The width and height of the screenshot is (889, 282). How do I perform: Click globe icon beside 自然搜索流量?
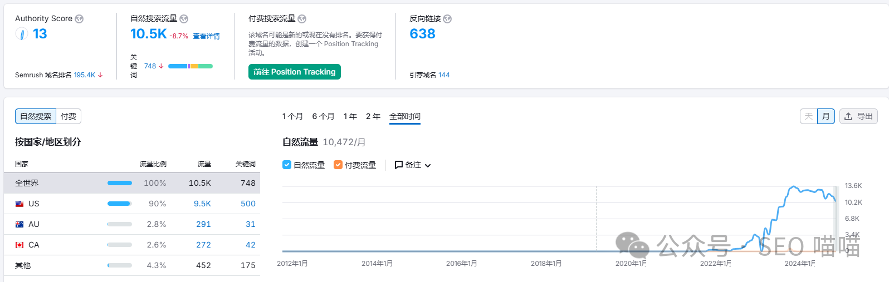pos(184,19)
